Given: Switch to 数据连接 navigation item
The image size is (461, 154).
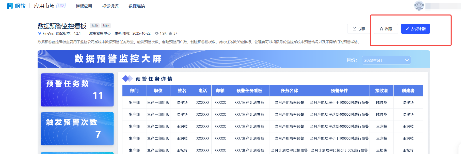Looking at the screenshot, I should pos(137,6).
